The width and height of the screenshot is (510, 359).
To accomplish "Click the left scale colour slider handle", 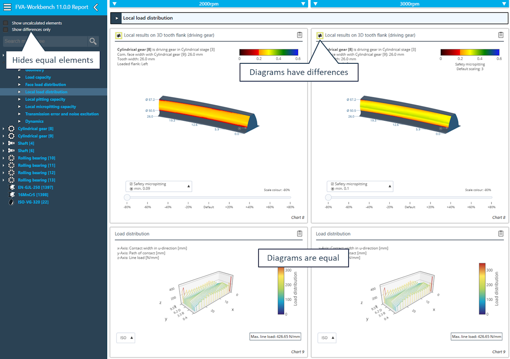I will pyautogui.click(x=127, y=197).
